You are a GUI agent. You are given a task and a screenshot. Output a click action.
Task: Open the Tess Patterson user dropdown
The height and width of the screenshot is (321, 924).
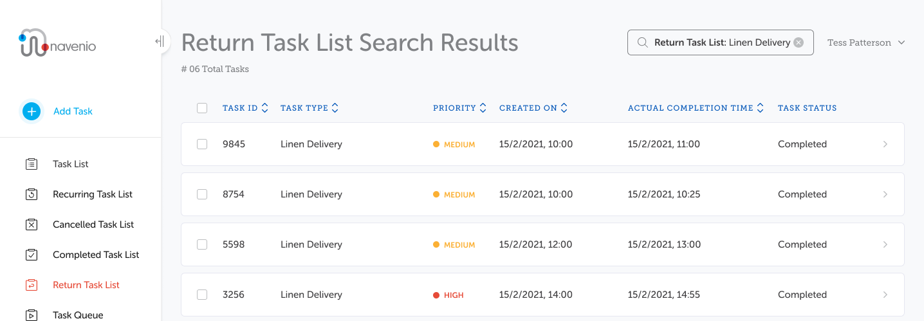(866, 42)
